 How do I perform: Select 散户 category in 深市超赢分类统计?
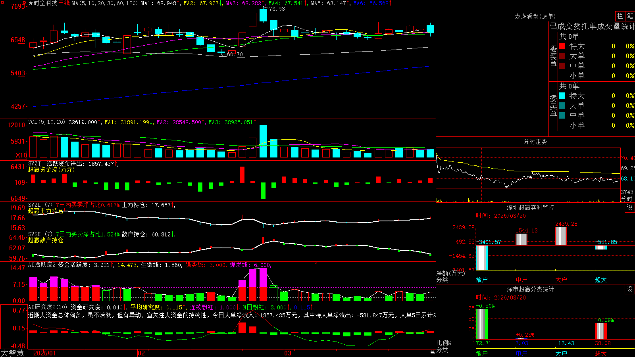click(x=482, y=353)
